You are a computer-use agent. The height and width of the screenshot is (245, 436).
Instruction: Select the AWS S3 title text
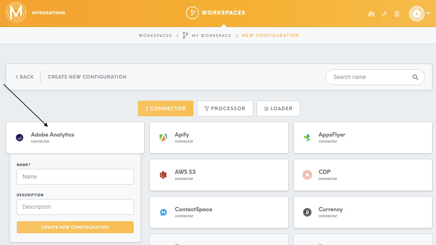click(185, 172)
